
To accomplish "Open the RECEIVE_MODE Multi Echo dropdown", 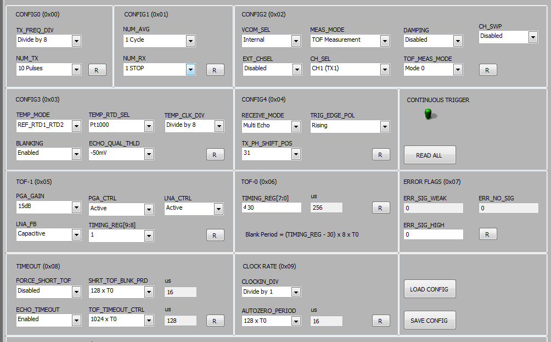I will pos(296,126).
